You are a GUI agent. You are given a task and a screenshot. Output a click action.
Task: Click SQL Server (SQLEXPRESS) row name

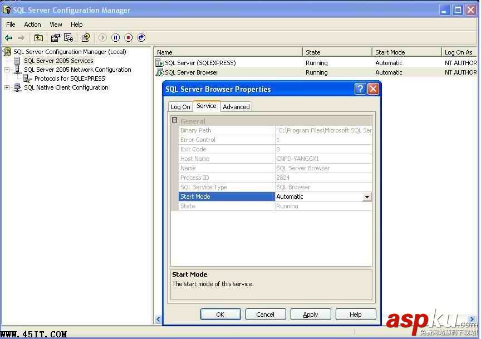point(200,63)
